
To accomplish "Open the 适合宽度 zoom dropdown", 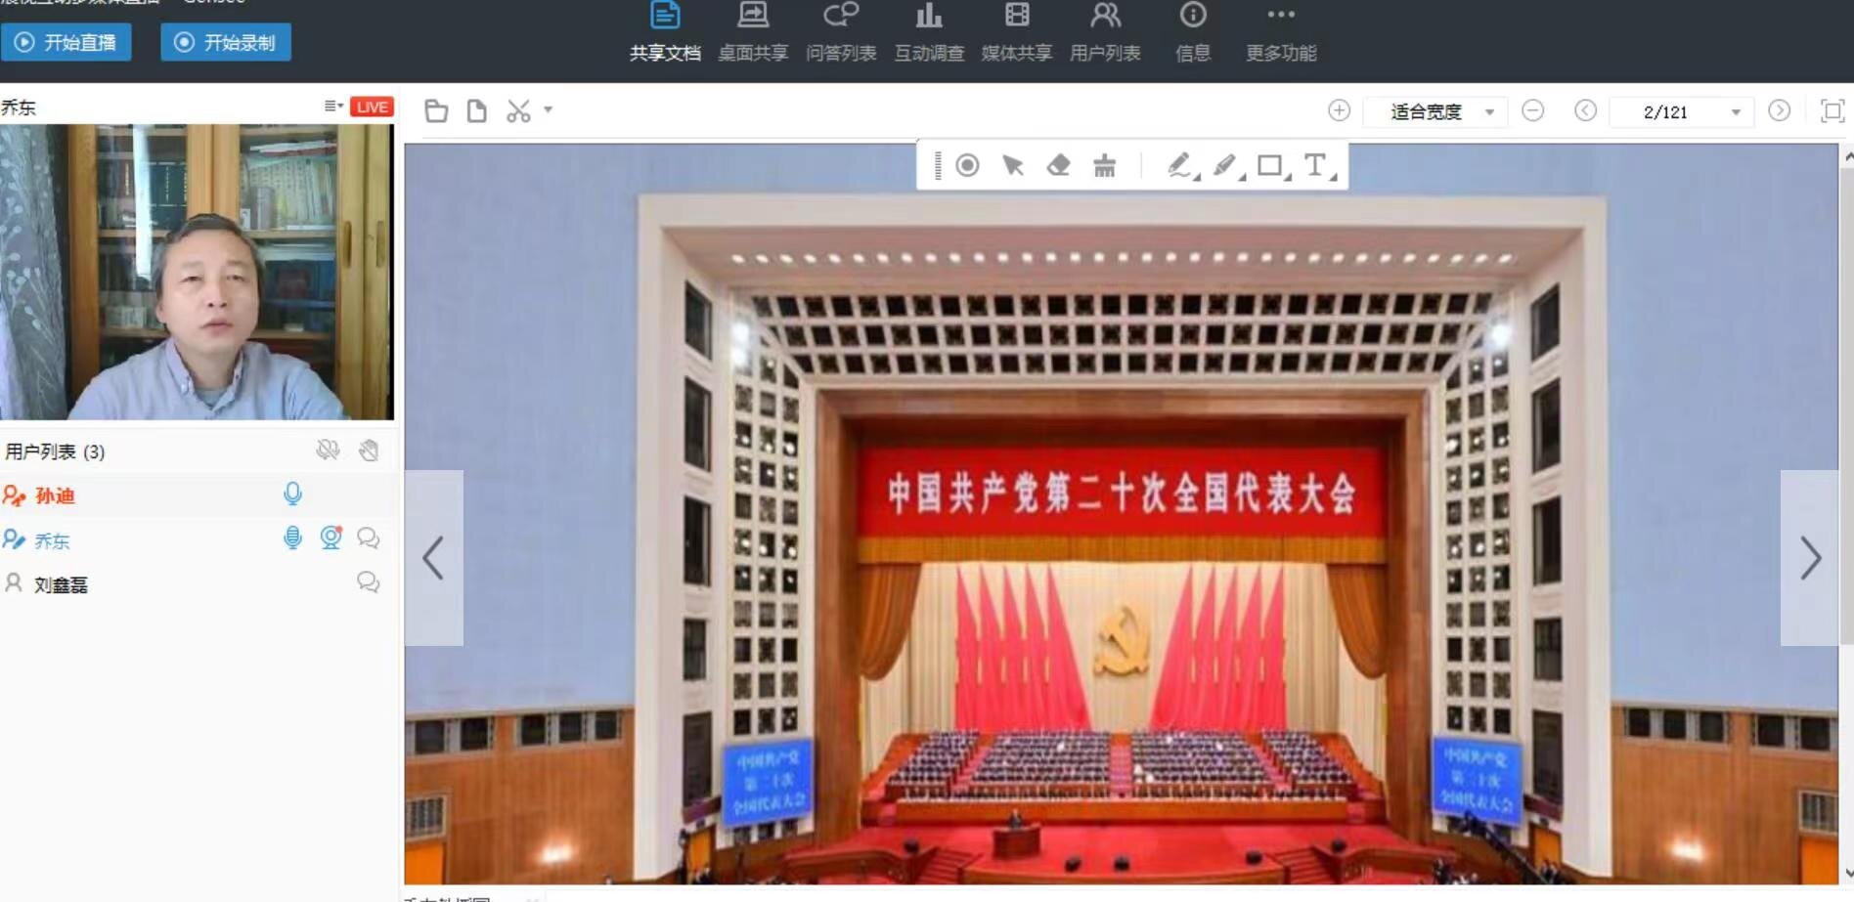I will point(1435,111).
